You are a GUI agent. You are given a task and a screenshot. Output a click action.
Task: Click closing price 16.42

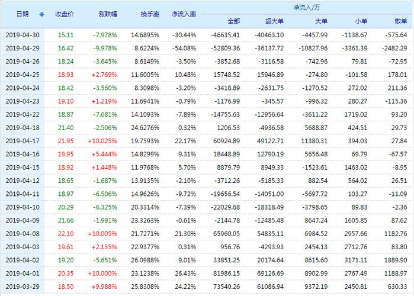[66, 49]
